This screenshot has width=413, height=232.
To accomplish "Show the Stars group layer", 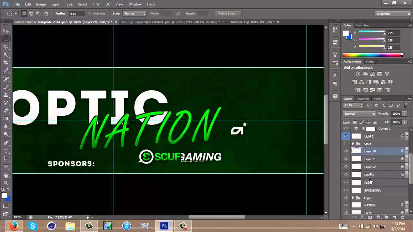I will coord(346,144).
